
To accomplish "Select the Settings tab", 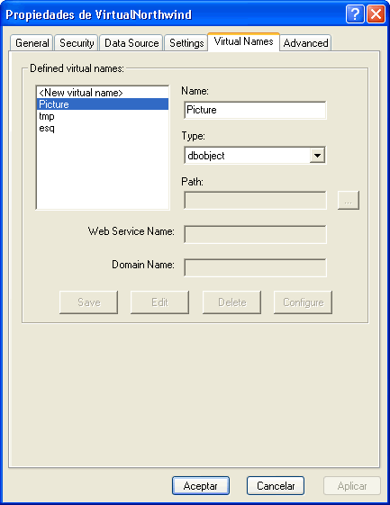I will point(186,43).
